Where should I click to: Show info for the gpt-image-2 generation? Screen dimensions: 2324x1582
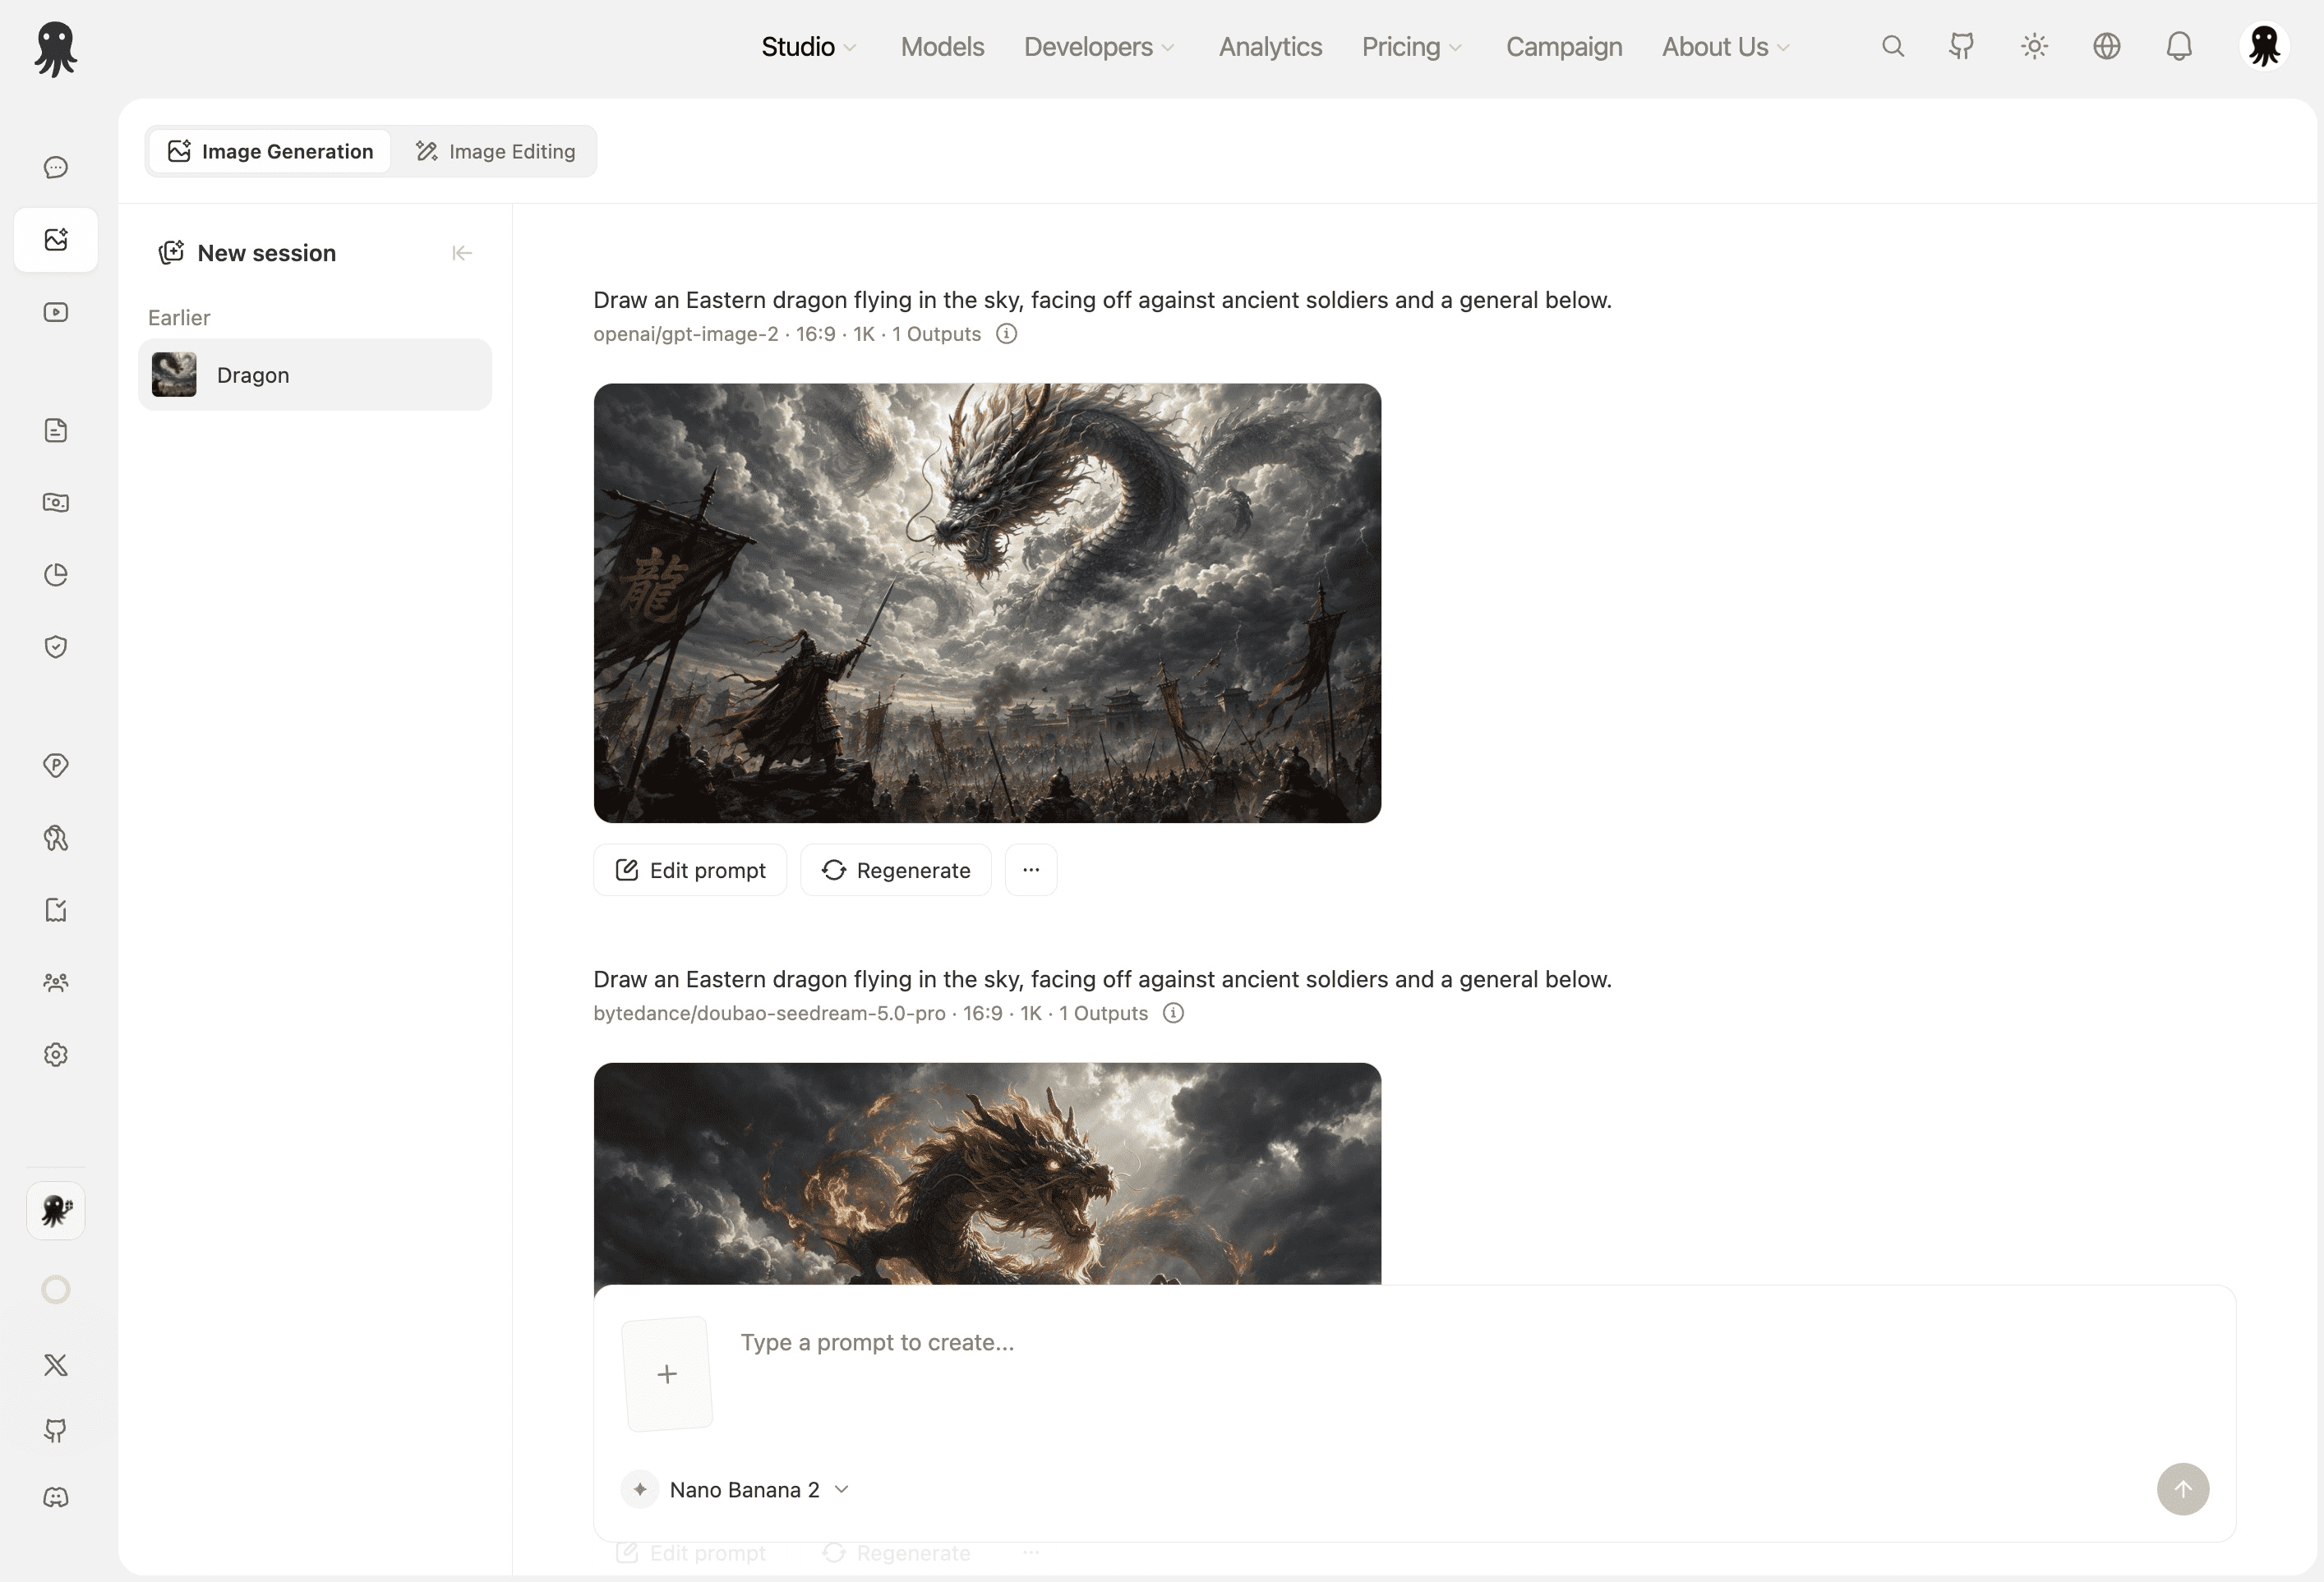1006,333
